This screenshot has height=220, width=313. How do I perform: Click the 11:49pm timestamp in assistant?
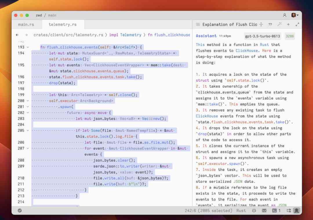225,36
